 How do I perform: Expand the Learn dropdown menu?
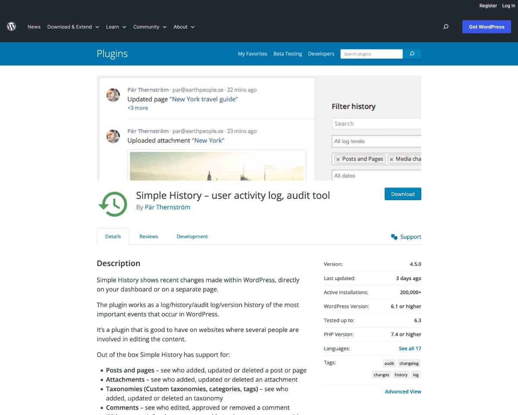tap(116, 27)
